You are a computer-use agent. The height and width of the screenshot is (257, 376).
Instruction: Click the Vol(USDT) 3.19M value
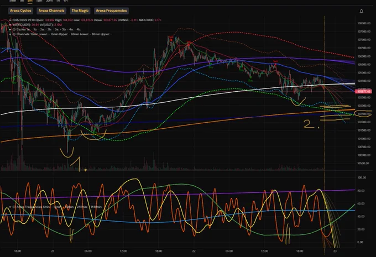58,25
